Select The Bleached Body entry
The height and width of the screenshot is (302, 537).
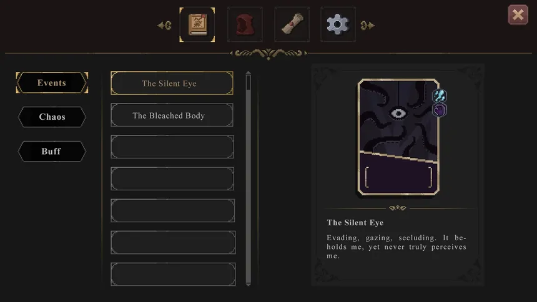(172, 115)
